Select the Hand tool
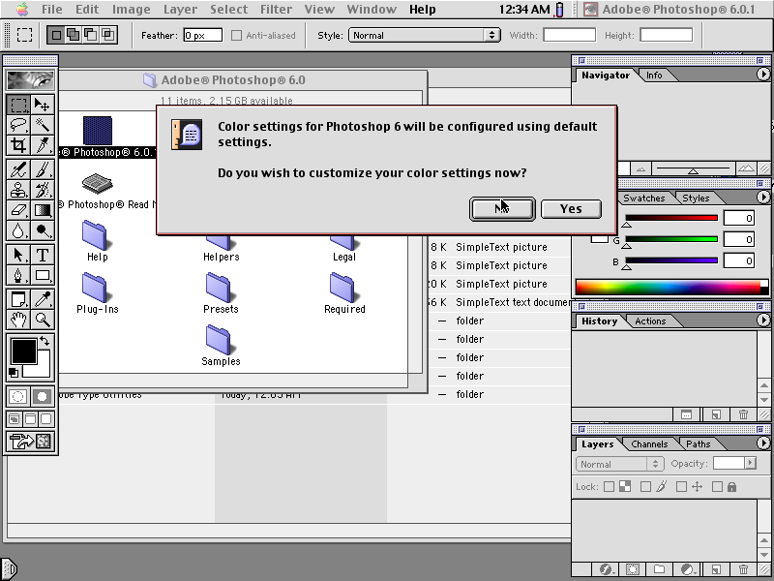The image size is (774, 581). pos(18,320)
